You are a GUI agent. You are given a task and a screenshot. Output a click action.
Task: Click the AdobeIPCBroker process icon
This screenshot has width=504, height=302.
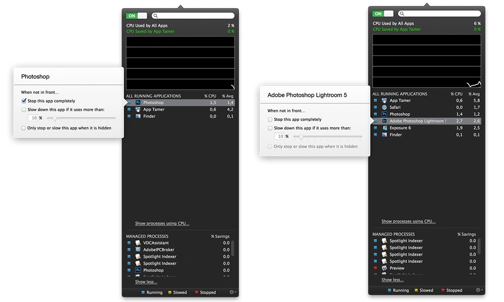pyautogui.click(x=138, y=250)
